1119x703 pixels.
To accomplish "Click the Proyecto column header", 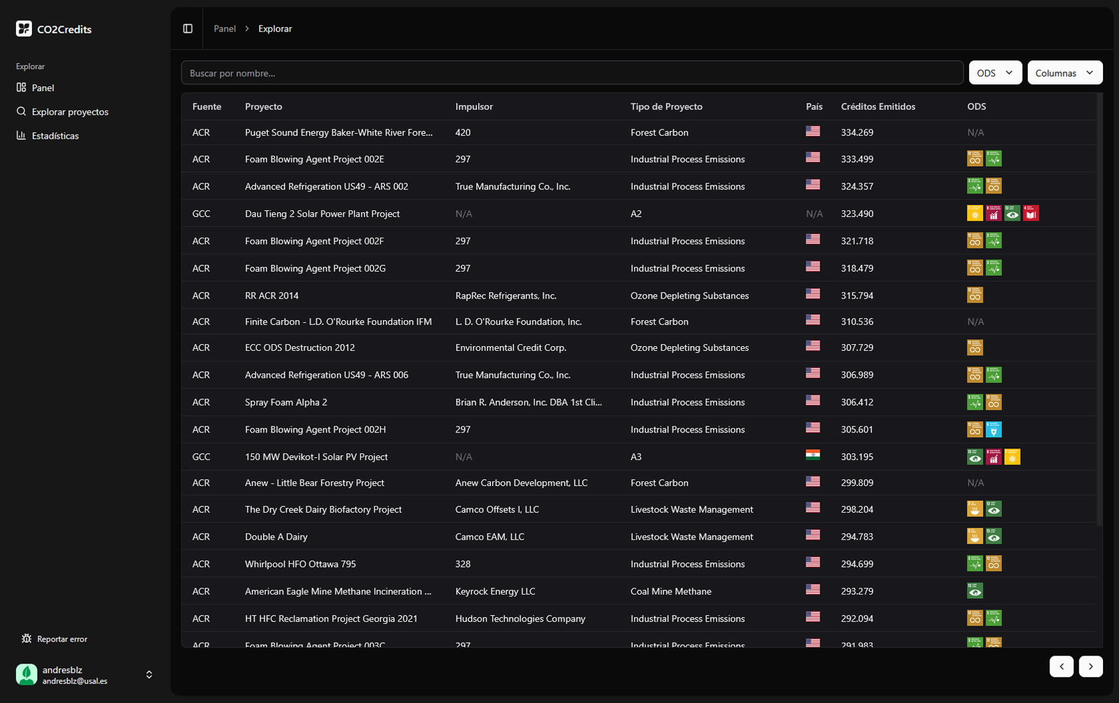I will (263, 106).
